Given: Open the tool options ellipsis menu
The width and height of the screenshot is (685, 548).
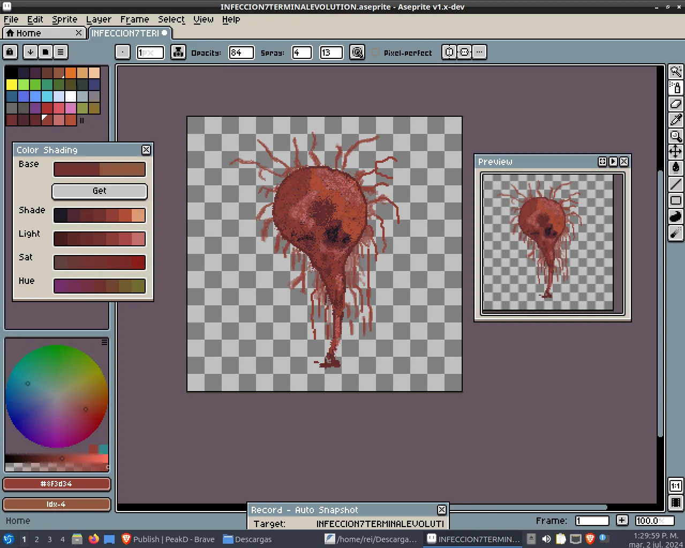Looking at the screenshot, I should (x=479, y=52).
